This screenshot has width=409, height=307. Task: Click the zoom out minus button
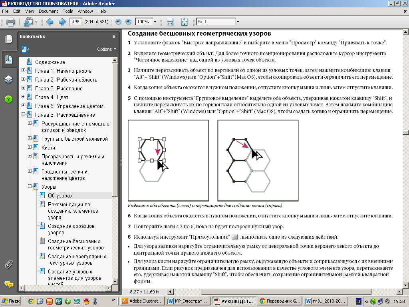(x=118, y=22)
